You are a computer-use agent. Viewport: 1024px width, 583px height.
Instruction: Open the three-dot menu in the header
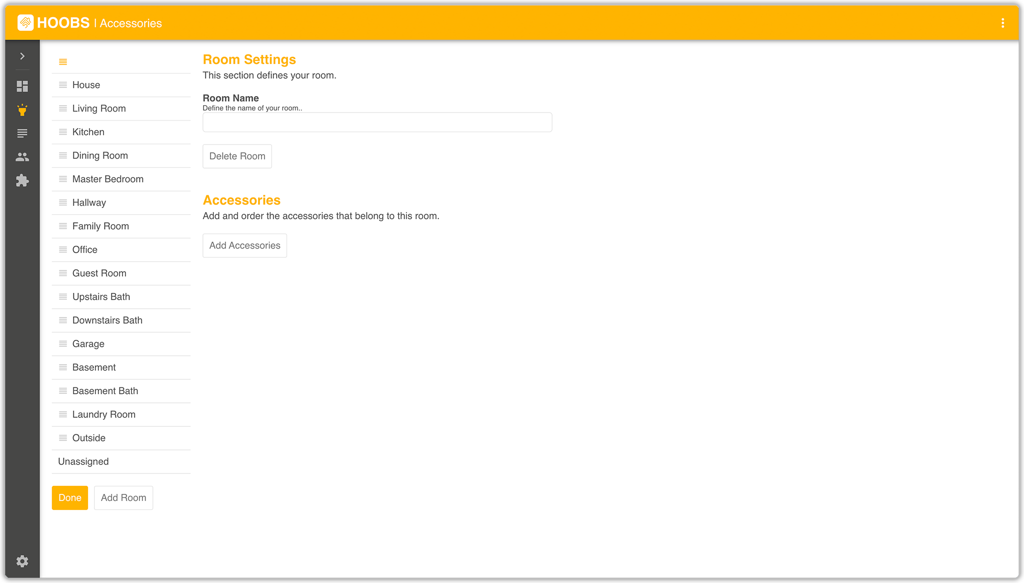click(x=1002, y=23)
